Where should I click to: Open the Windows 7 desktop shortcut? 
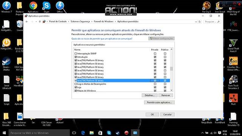(x=6, y=7)
